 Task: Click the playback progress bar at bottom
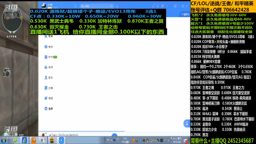pyautogui.click(x=114, y=131)
